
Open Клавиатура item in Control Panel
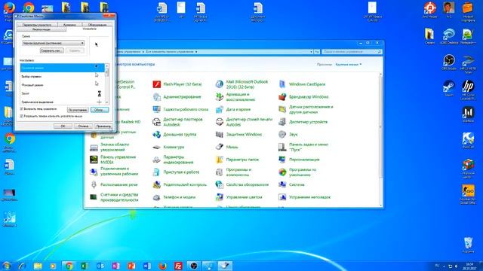pyautogui.click(x=168, y=148)
